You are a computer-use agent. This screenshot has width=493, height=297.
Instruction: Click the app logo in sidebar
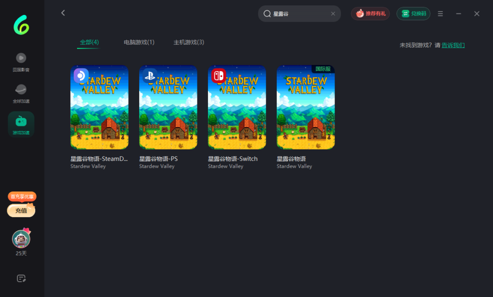21,25
